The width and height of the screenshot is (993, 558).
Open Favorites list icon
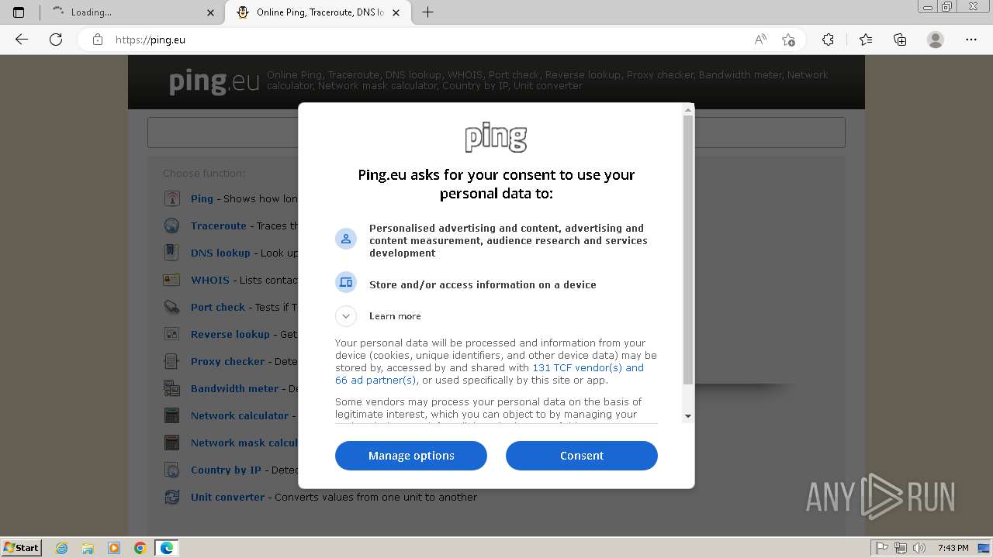866,40
